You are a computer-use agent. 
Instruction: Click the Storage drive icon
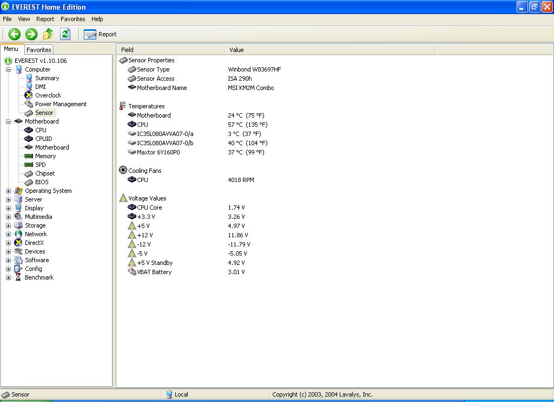click(18, 226)
